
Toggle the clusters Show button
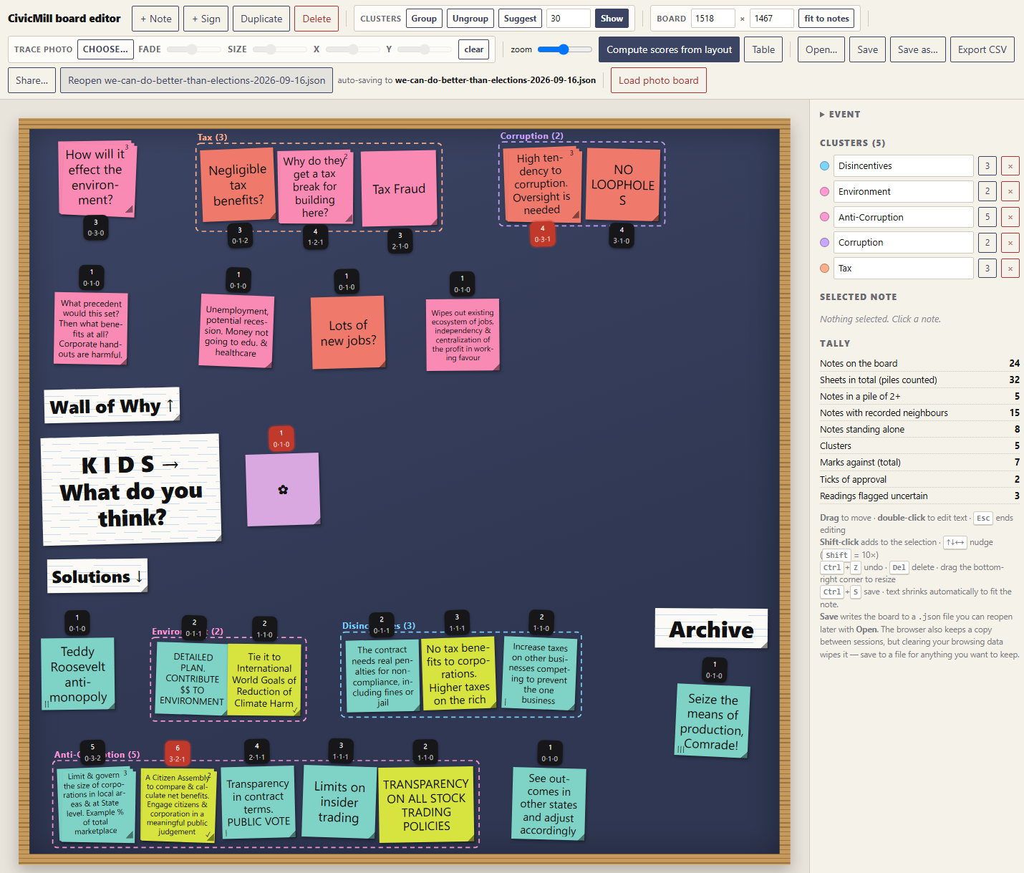[612, 19]
